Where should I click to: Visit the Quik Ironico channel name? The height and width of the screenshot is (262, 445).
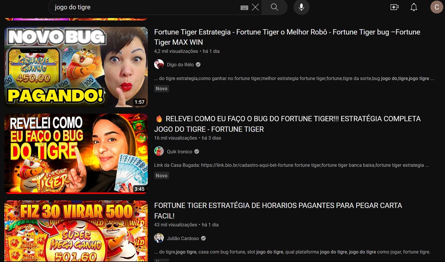179,152
